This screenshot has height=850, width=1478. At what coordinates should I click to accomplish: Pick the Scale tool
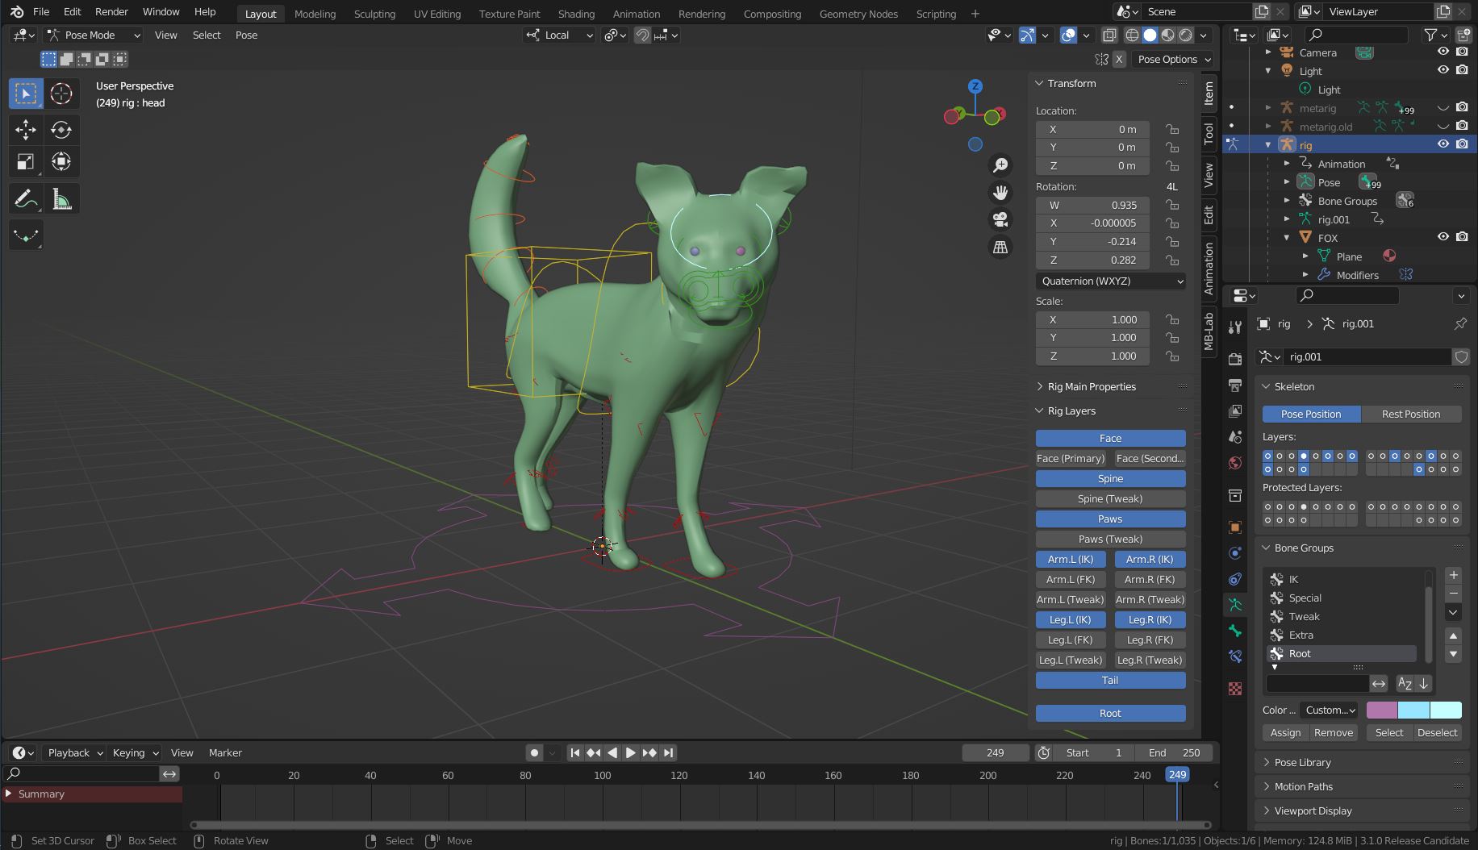[26, 161]
